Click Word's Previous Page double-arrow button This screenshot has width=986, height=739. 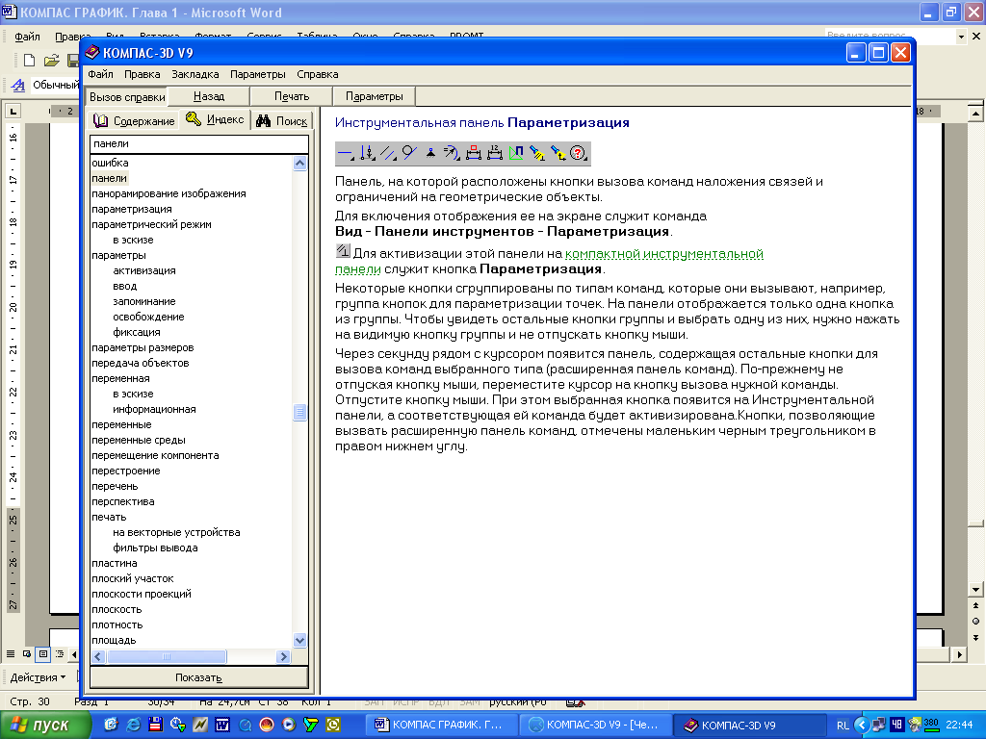[x=975, y=606]
